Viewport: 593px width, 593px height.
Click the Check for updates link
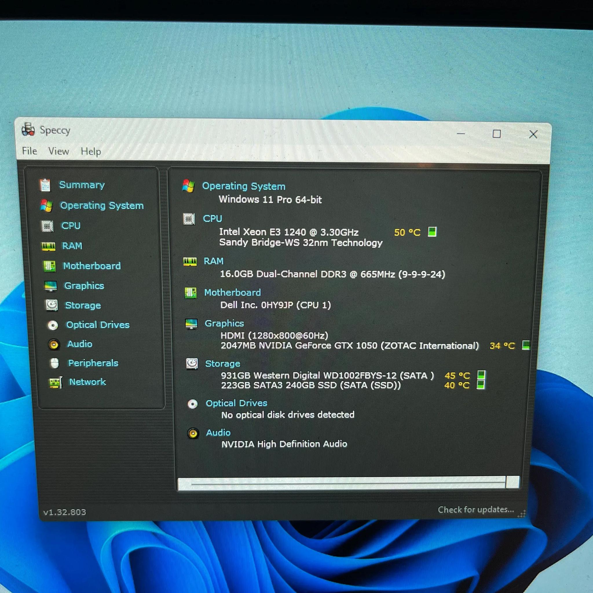[x=476, y=510]
